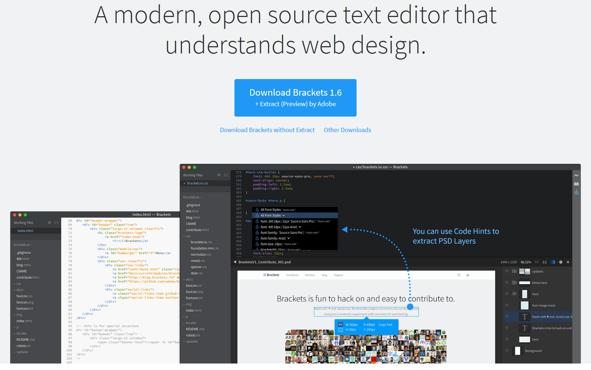Hide the Background layer
591x370 pixels.
click(506, 351)
